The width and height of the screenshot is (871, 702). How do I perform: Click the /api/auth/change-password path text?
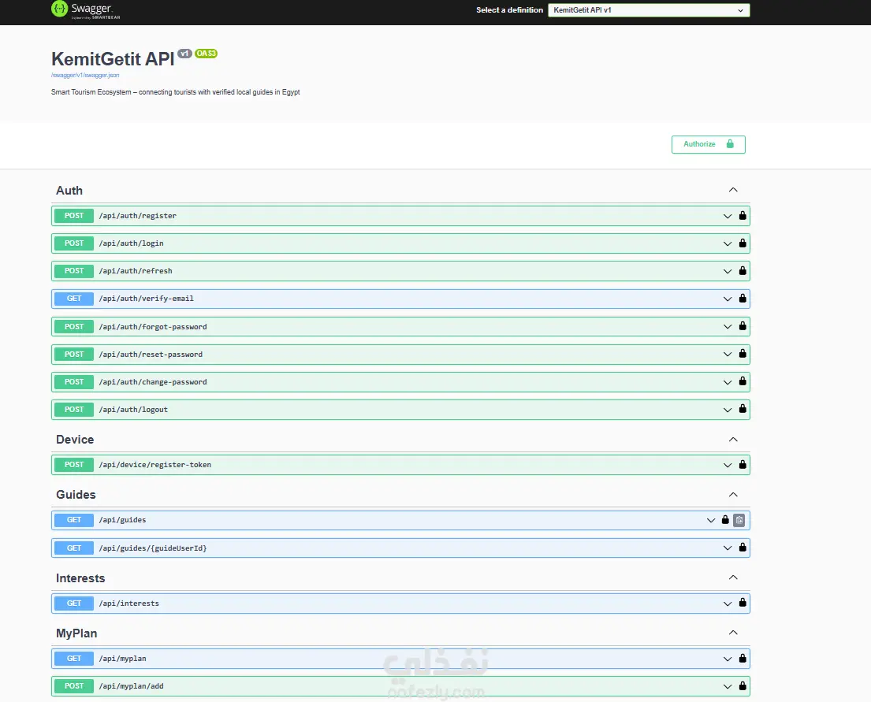[153, 382]
